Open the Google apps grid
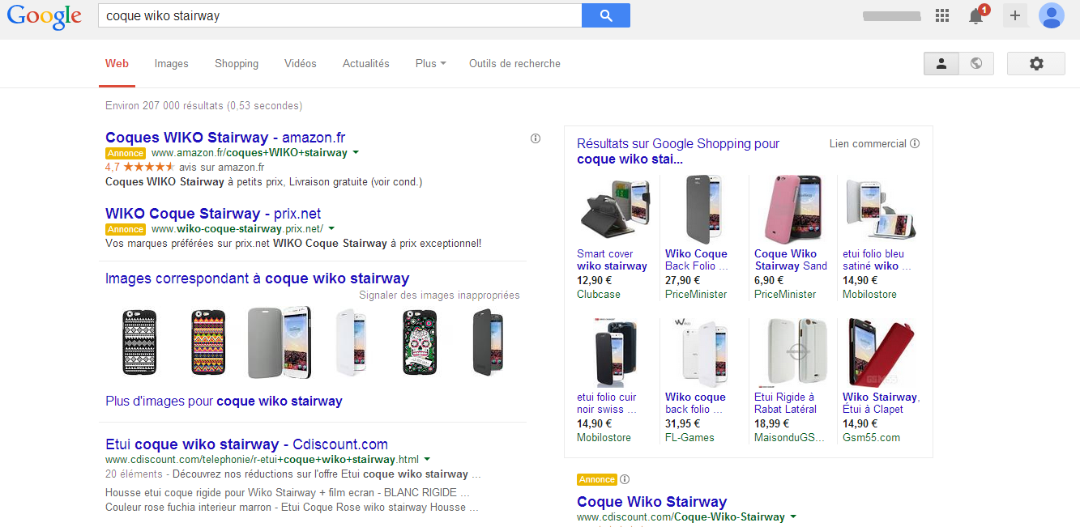 tap(942, 15)
